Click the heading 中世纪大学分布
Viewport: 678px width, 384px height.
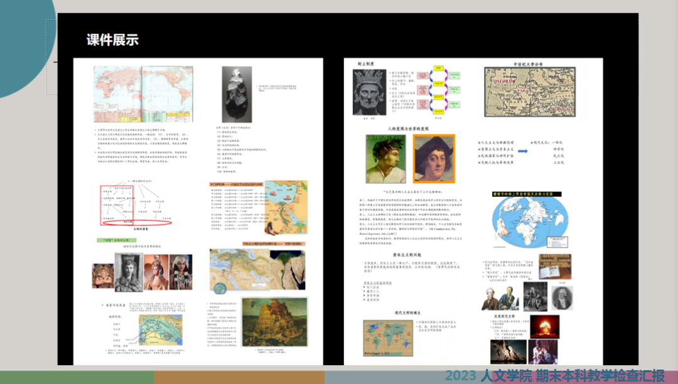coord(528,64)
